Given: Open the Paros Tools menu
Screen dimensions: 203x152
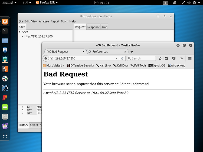Looking at the screenshot, I should (64, 21).
